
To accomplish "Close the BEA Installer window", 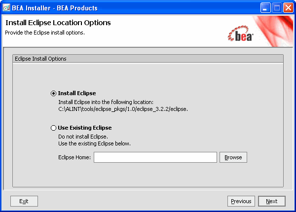I will click(288, 8).
